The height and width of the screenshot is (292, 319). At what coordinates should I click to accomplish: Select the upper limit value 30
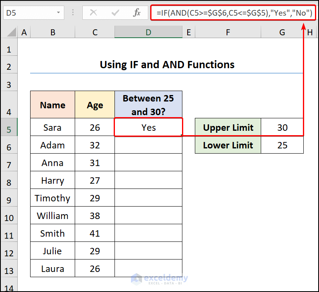tap(282, 127)
